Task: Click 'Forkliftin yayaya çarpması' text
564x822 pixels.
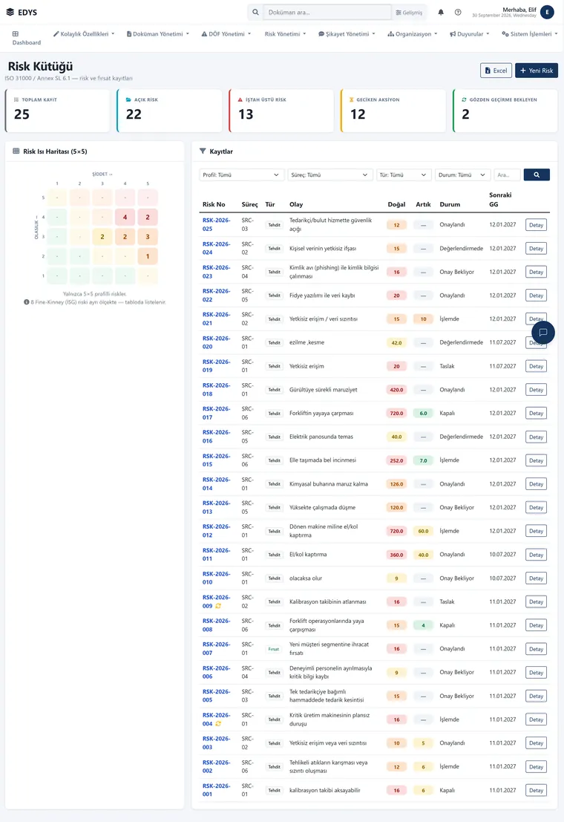Action: click(321, 413)
